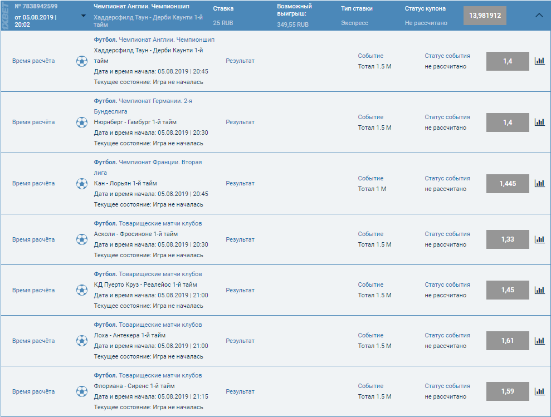This screenshot has width=551, height=417.
Task: Collapse the coupon with top-right chevron
Action: point(539,16)
